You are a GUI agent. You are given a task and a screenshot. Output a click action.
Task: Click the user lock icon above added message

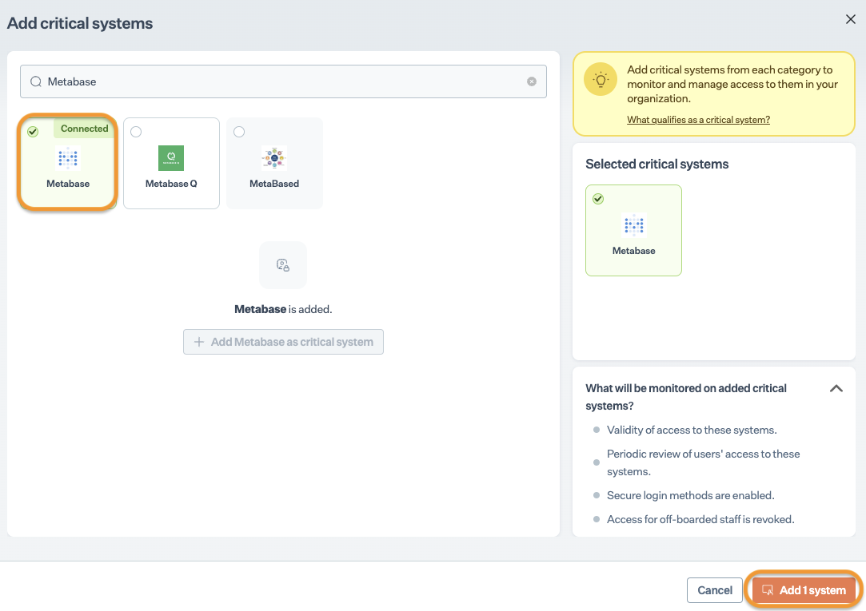[x=283, y=265]
